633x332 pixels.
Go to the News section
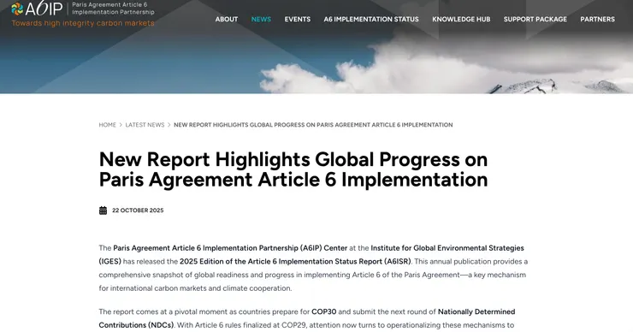[261, 19]
